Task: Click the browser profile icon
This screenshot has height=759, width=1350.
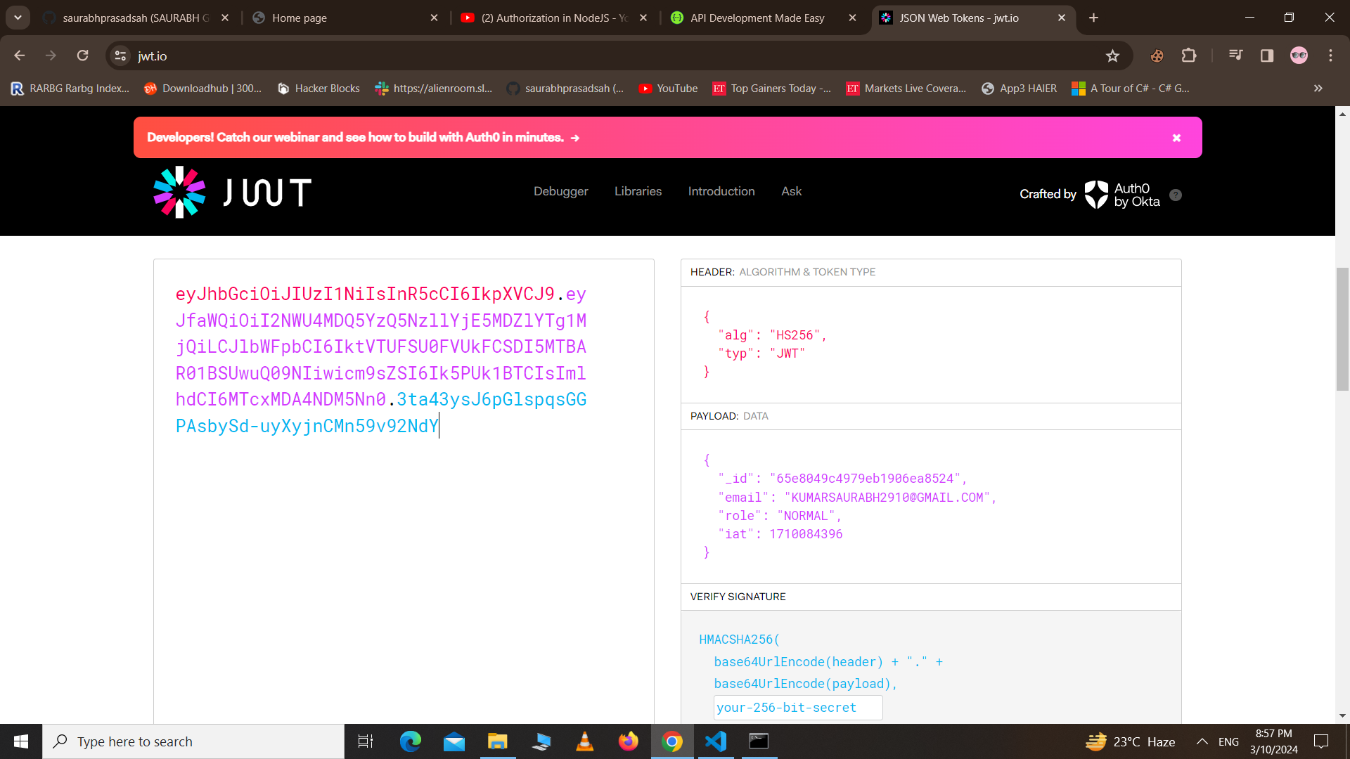Action: click(1298, 55)
